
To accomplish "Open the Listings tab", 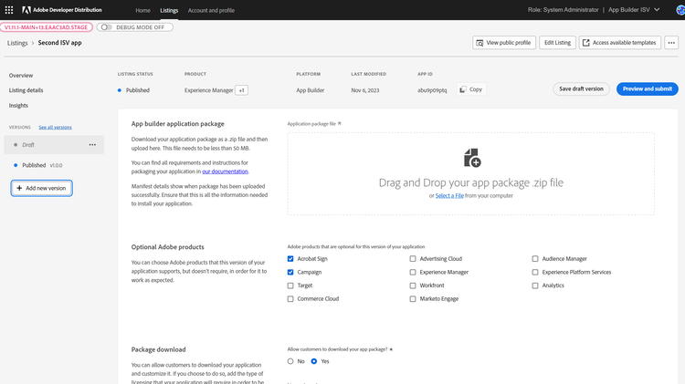I will click(169, 10).
